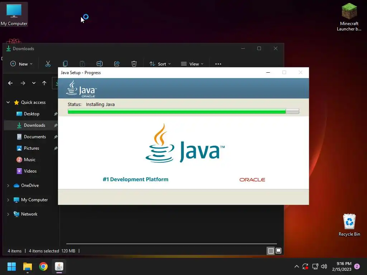
Task: Select the Recycle Bin desktop icon
Action: [349, 225]
